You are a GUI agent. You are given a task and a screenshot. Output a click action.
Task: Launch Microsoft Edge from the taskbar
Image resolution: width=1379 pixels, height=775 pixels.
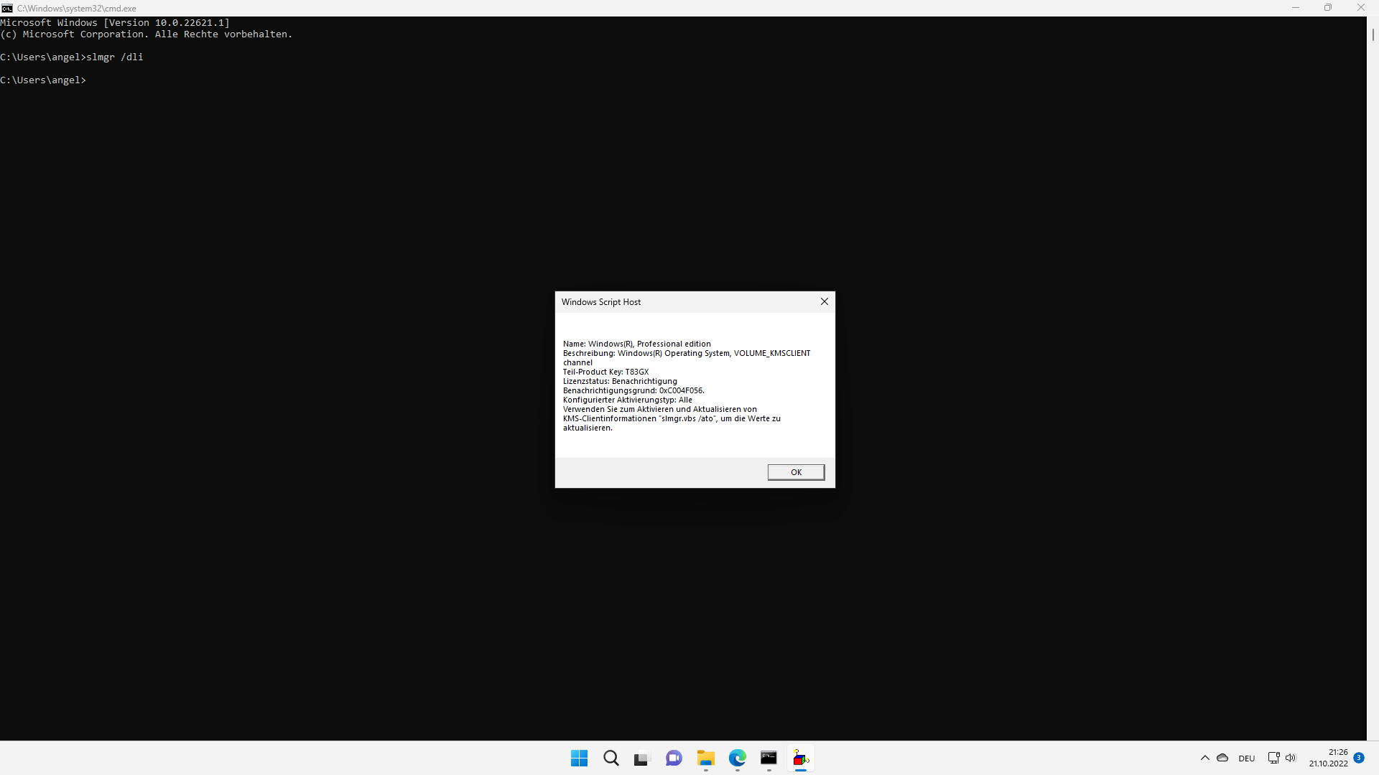[737, 758]
